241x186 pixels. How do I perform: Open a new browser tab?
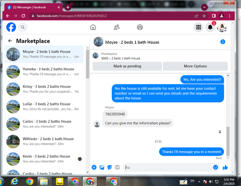(x=68, y=7)
